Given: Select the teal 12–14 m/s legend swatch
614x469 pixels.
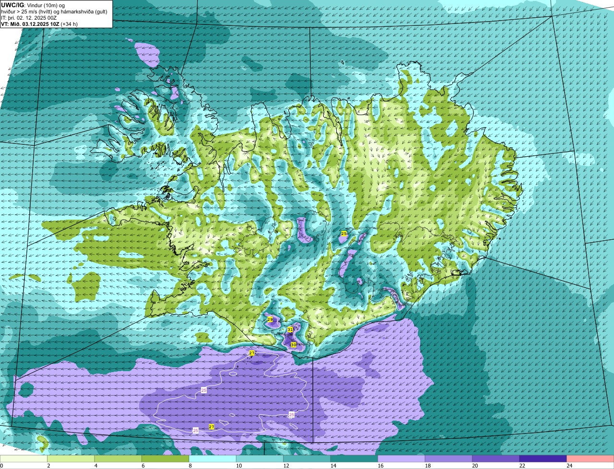Looking at the screenshot, I should coord(307,459).
